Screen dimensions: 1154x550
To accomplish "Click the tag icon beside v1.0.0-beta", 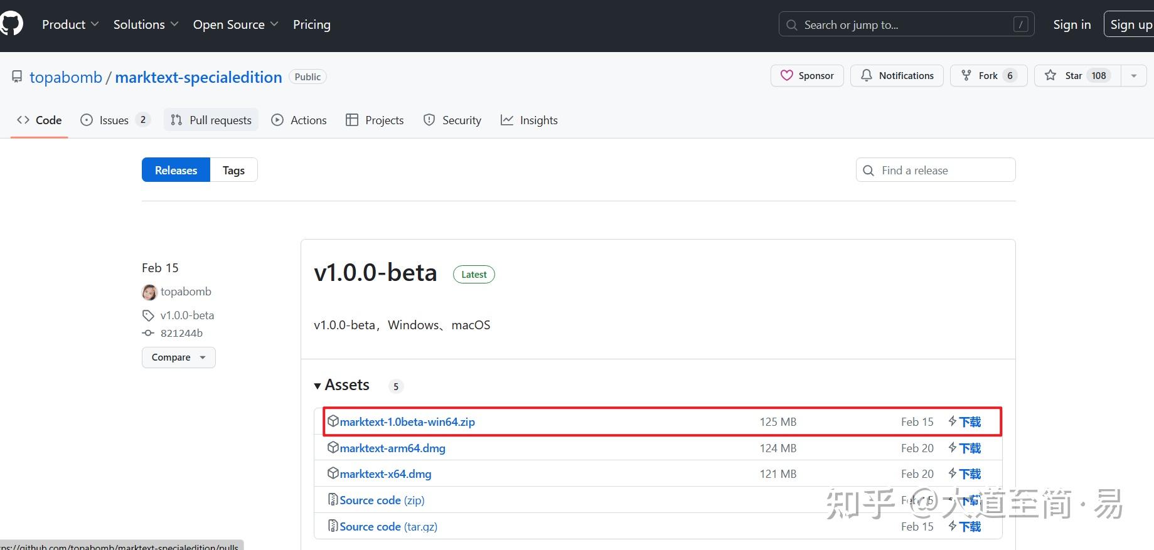I will [x=148, y=315].
